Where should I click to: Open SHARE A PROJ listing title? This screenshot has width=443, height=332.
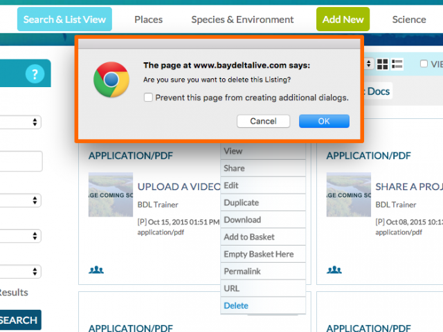tap(409, 187)
